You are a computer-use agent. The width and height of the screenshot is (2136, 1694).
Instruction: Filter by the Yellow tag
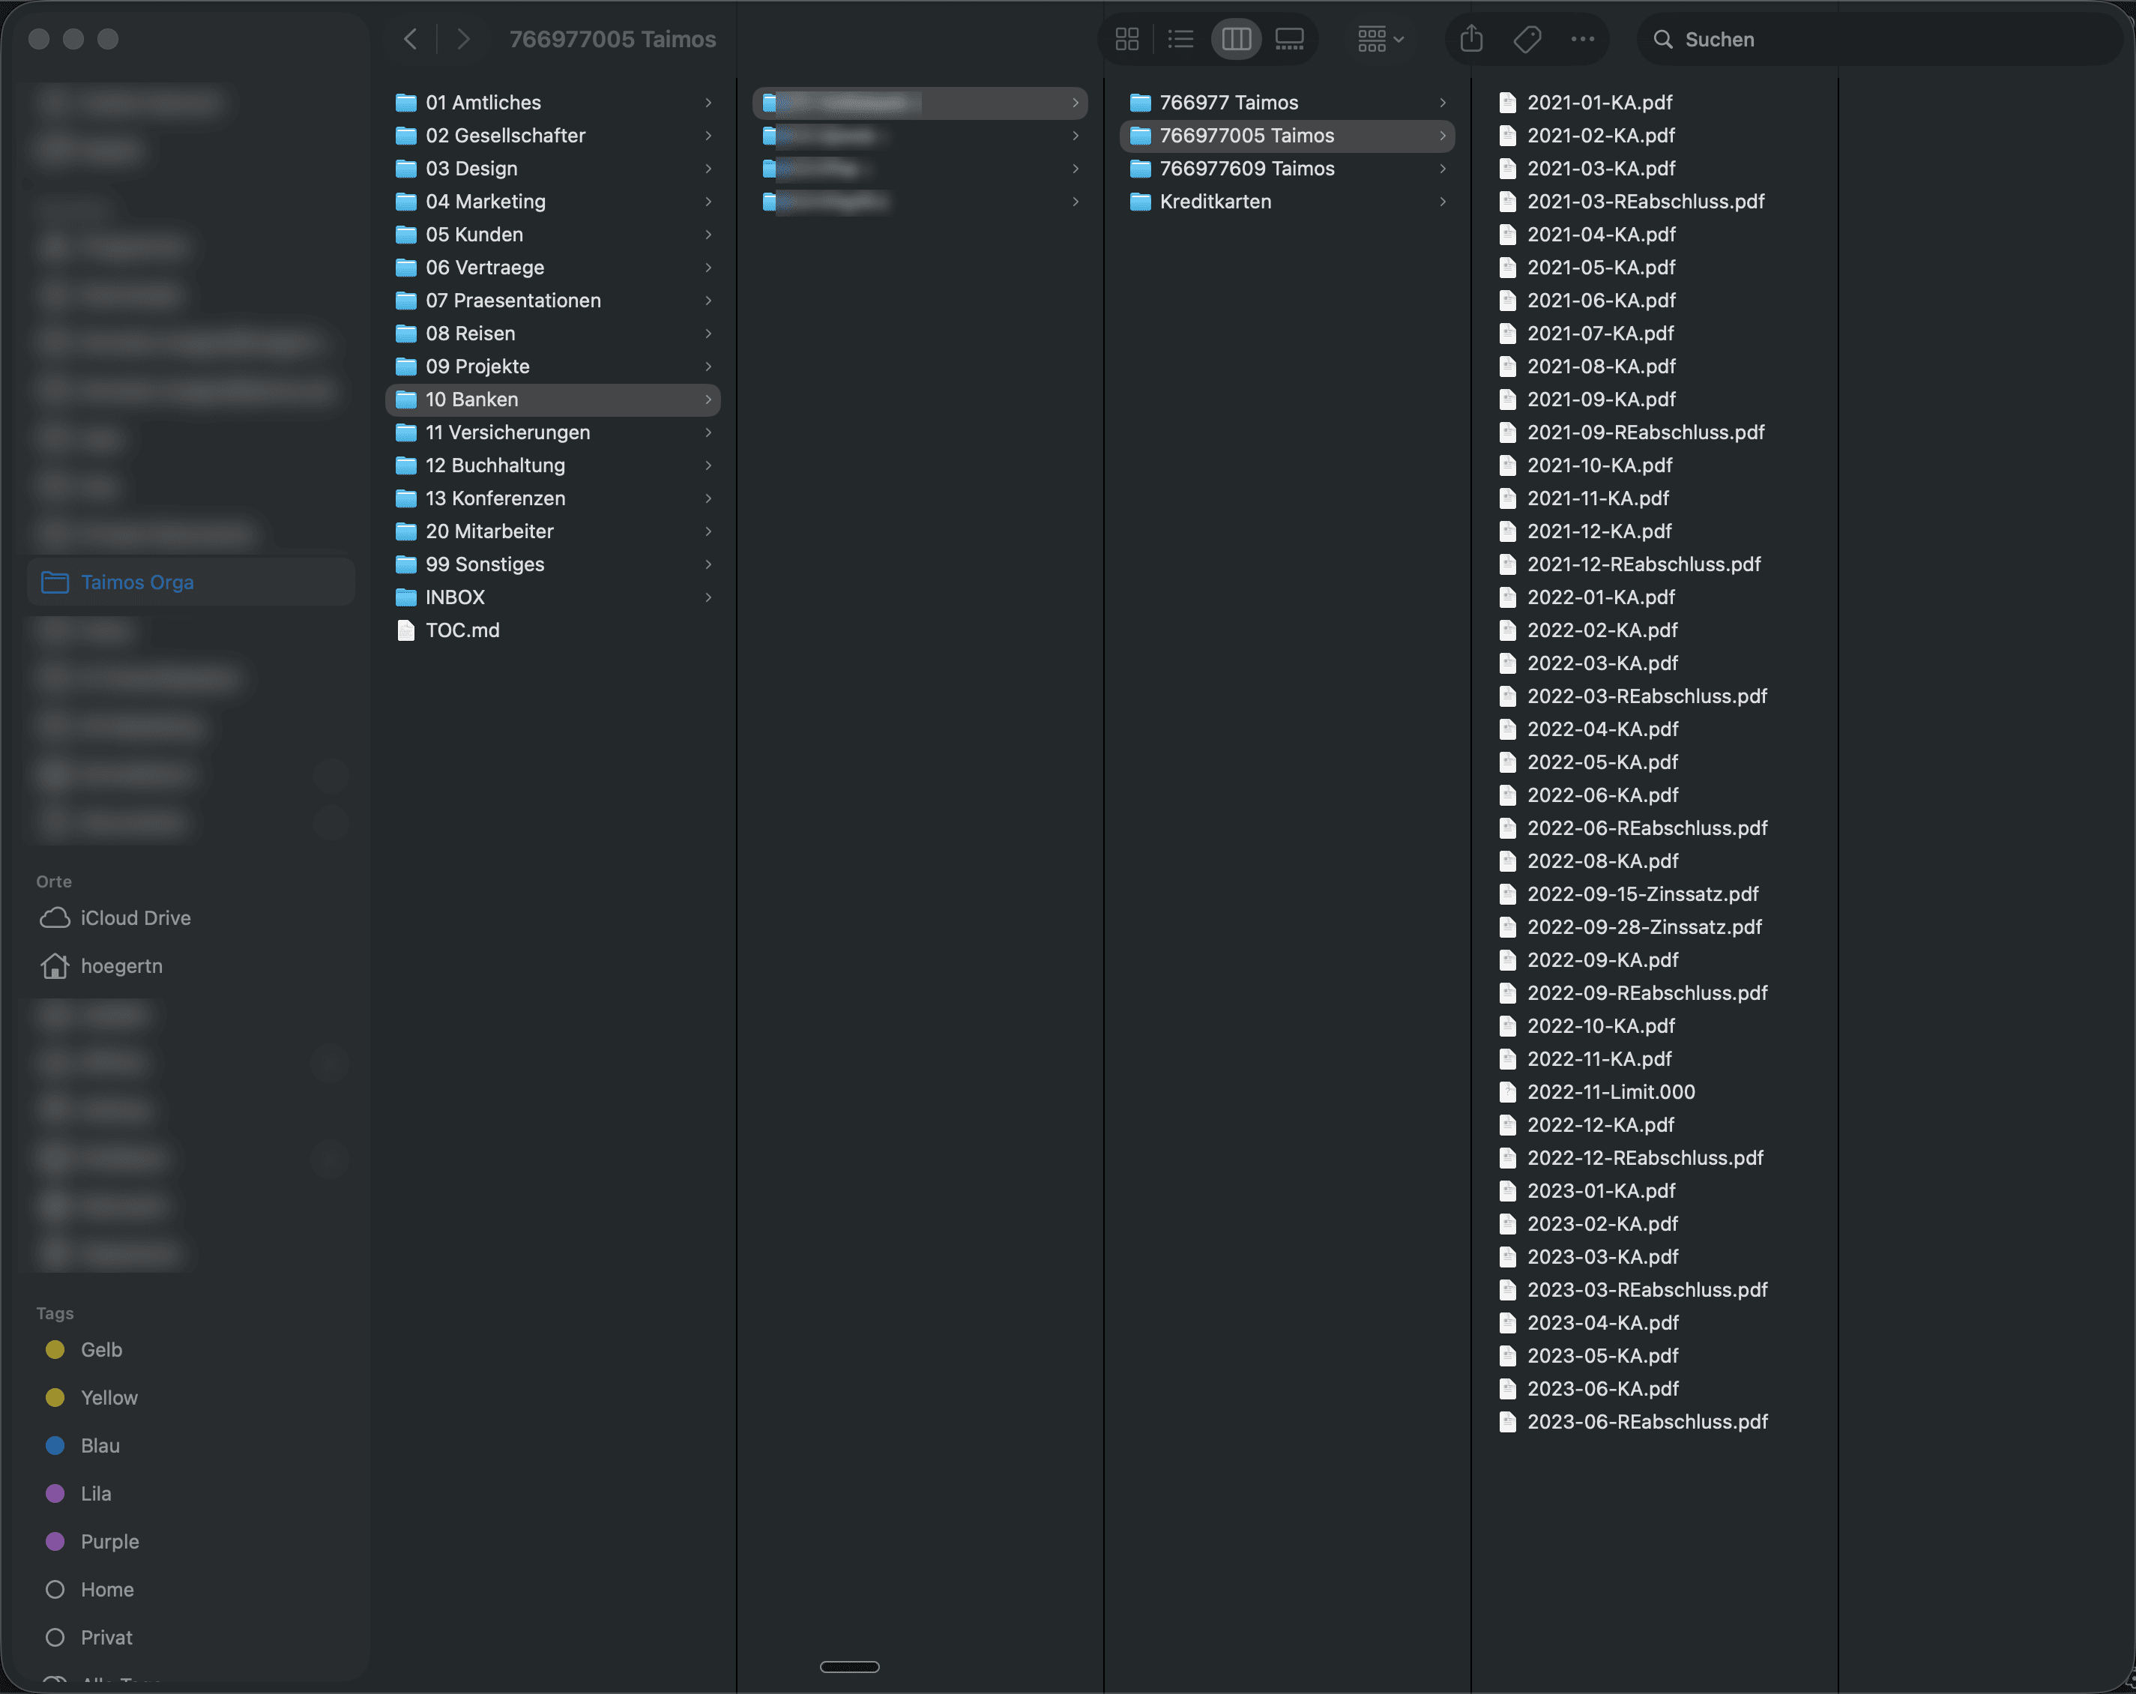tap(190, 1397)
